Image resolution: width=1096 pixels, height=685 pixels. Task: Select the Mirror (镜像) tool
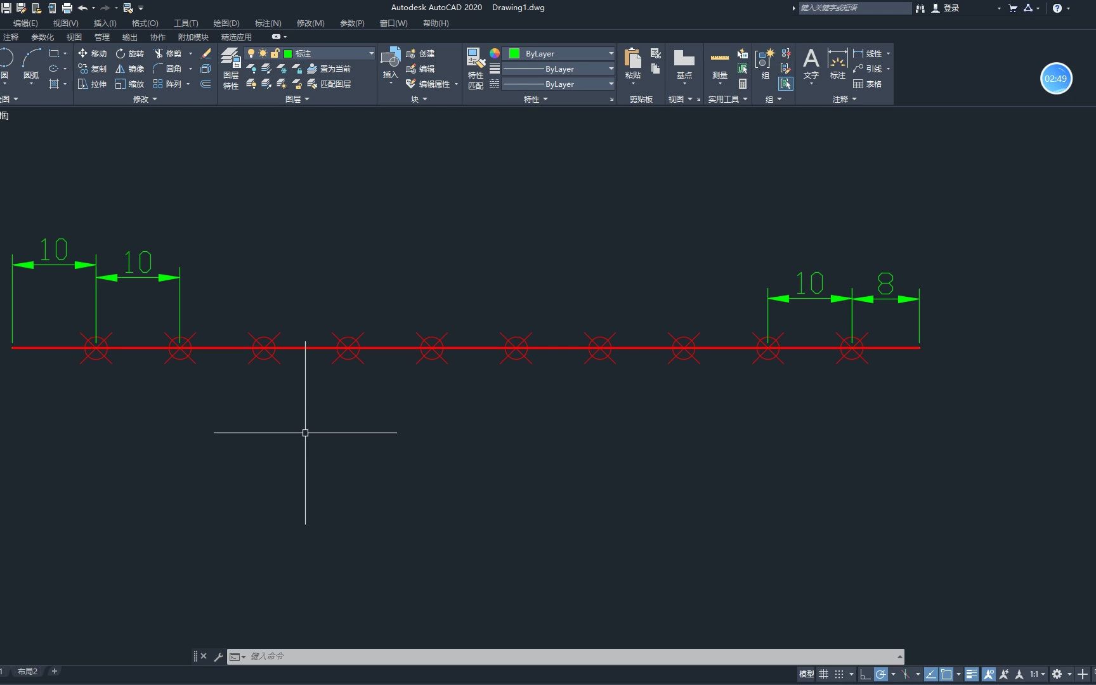point(130,68)
